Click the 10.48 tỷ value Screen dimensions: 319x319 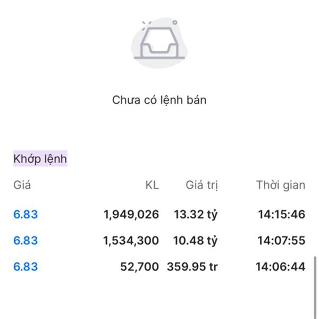pyautogui.click(x=196, y=240)
